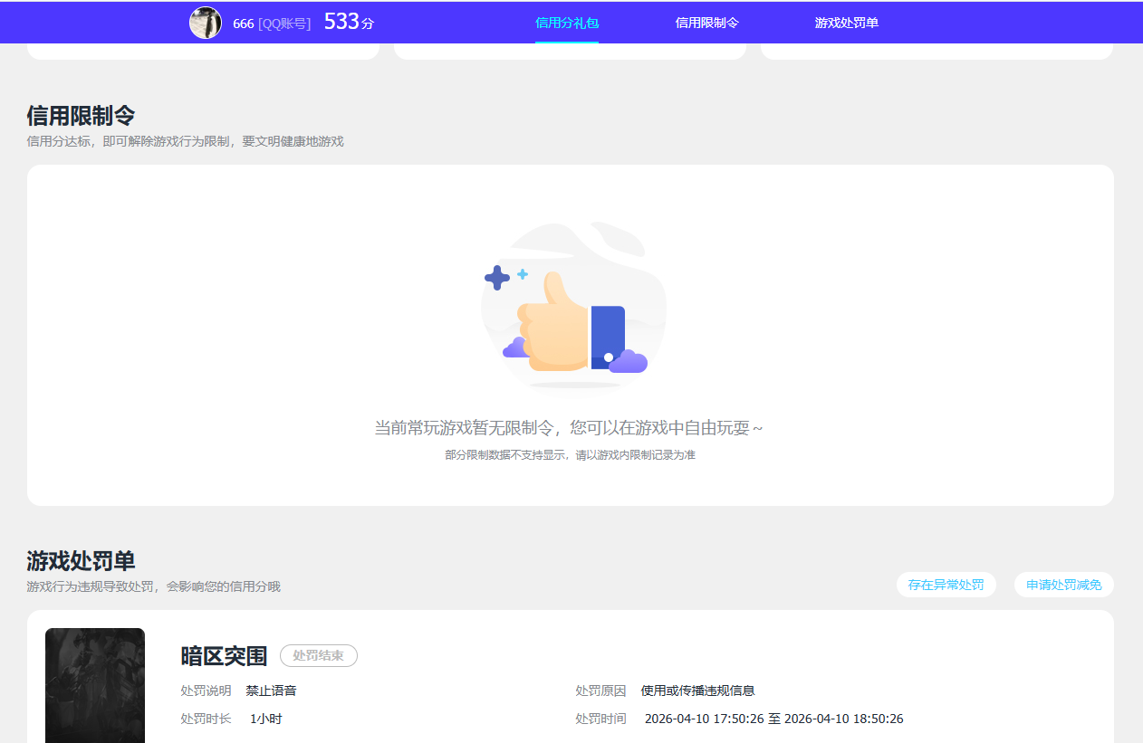This screenshot has width=1143, height=743.
Task: Click the 游戏处罚单 section heading
Action: coord(81,561)
